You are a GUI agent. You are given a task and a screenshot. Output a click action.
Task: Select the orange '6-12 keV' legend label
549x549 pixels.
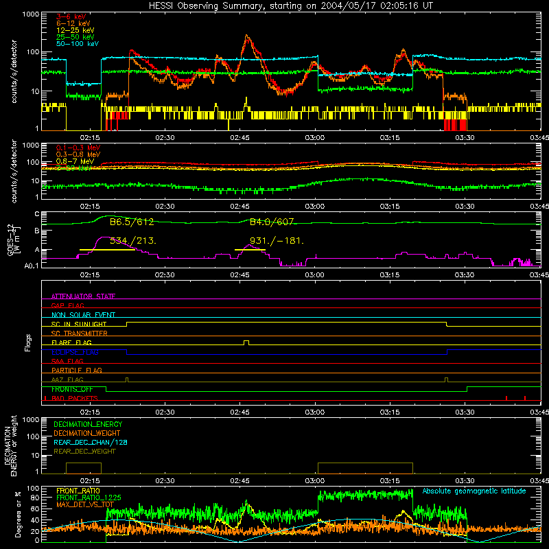(73, 23)
